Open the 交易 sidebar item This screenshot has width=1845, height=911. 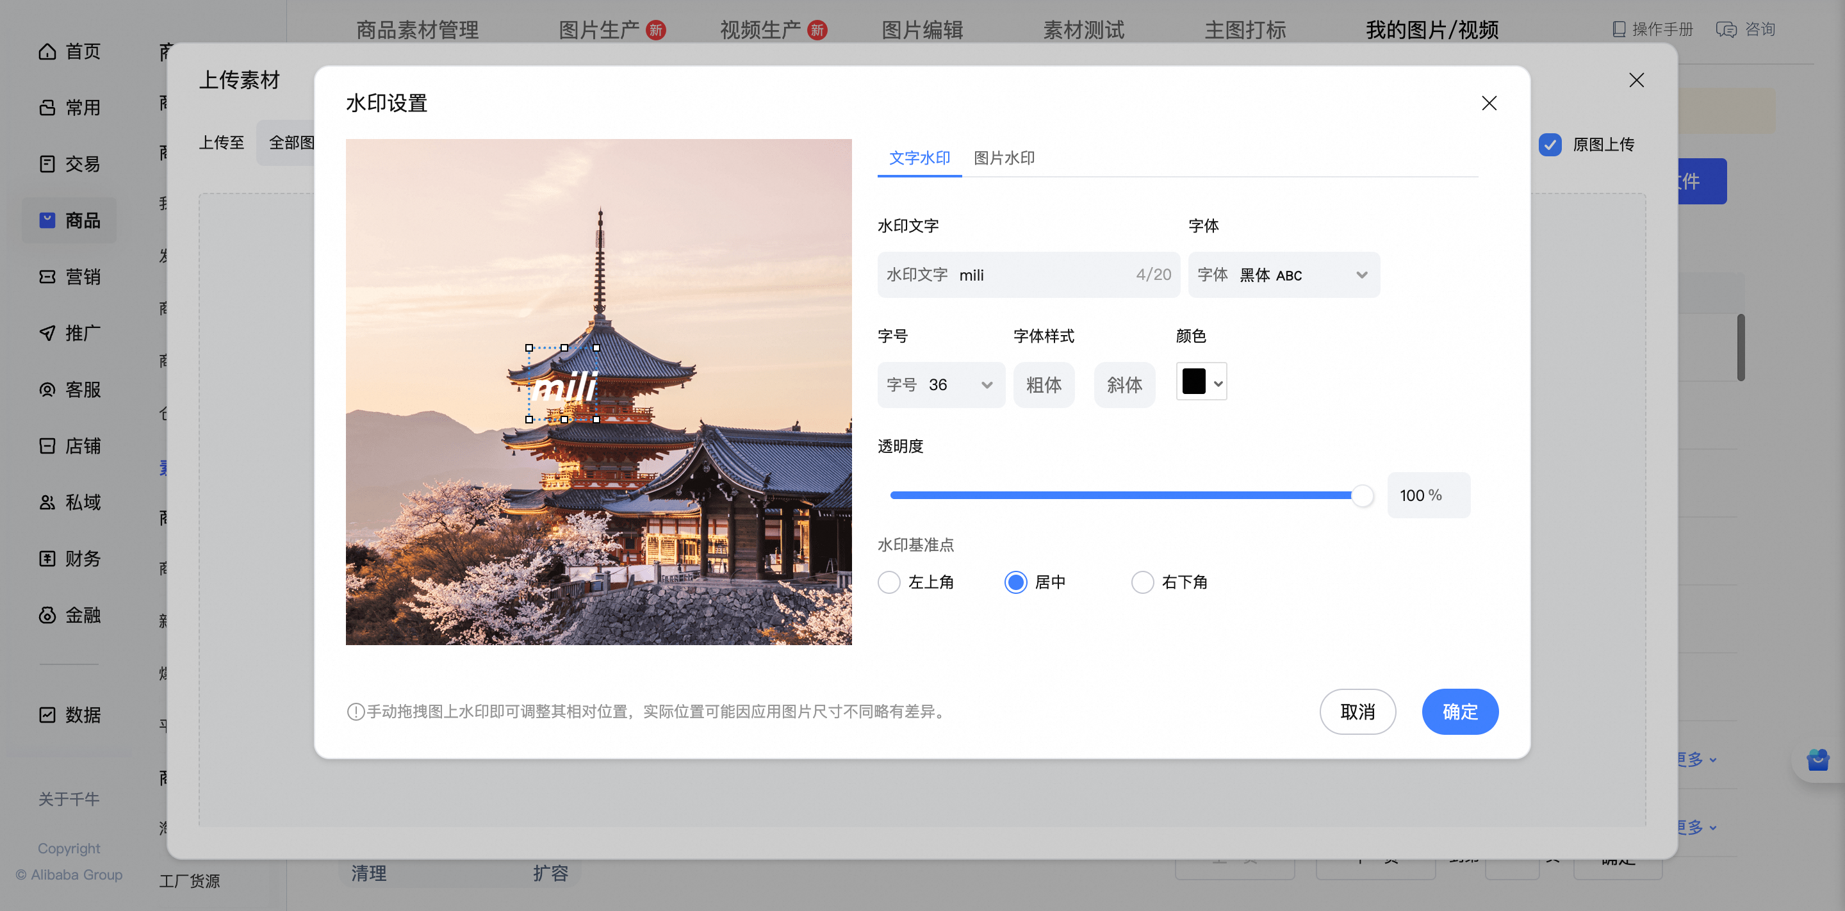pyautogui.click(x=69, y=164)
